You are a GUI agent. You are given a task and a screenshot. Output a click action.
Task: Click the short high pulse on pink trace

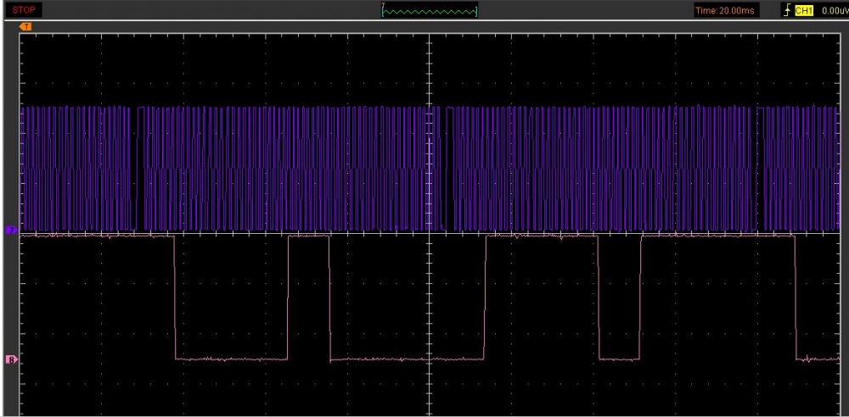[309, 236]
